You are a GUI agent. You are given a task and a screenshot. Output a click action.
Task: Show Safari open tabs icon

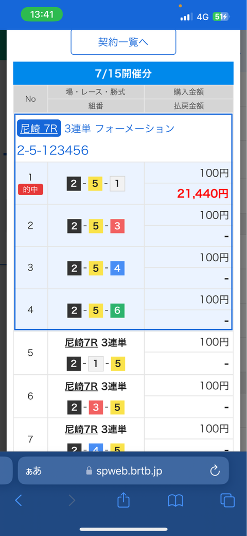[227, 500]
